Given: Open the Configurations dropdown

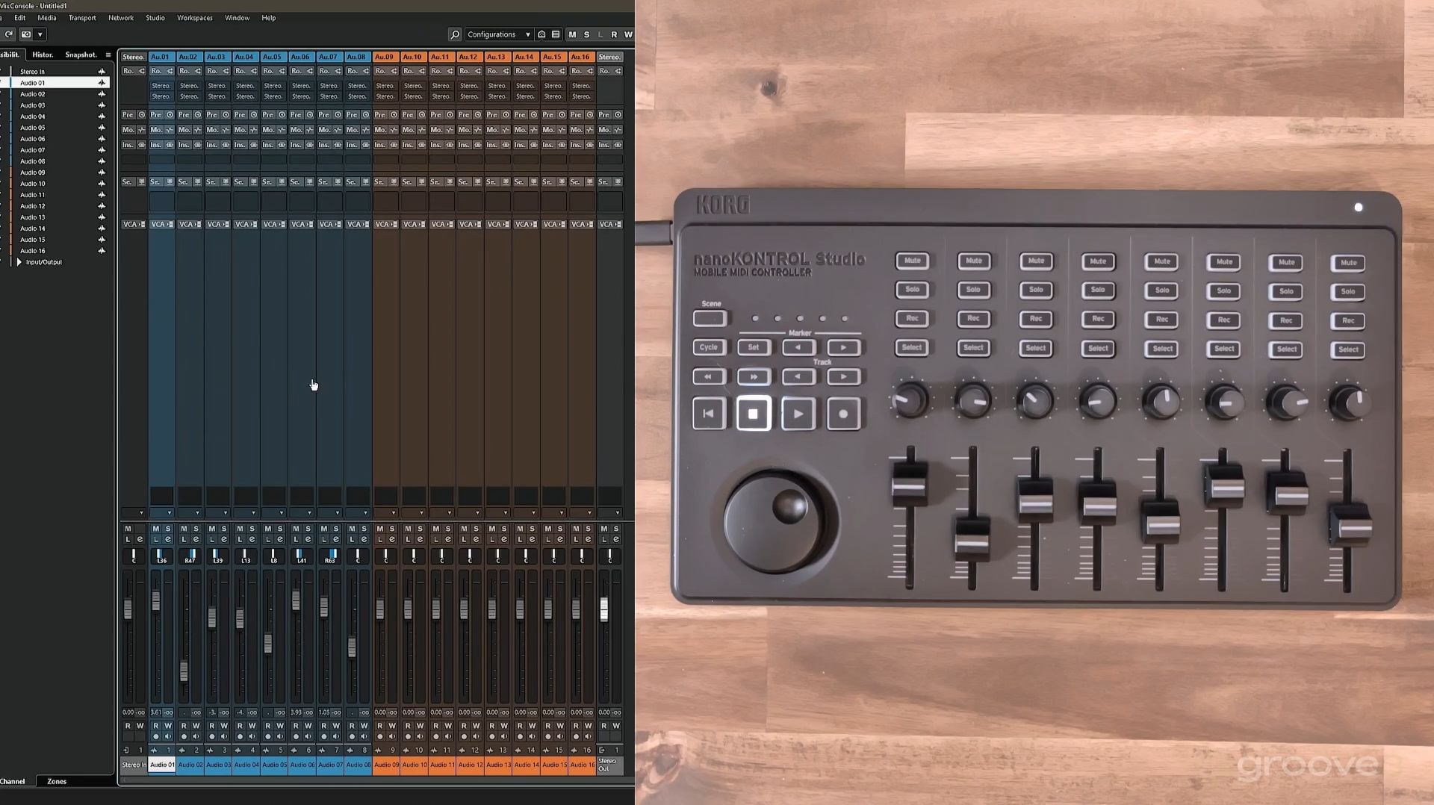Looking at the screenshot, I should click(498, 34).
